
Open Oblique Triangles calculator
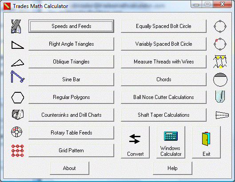click(71, 62)
